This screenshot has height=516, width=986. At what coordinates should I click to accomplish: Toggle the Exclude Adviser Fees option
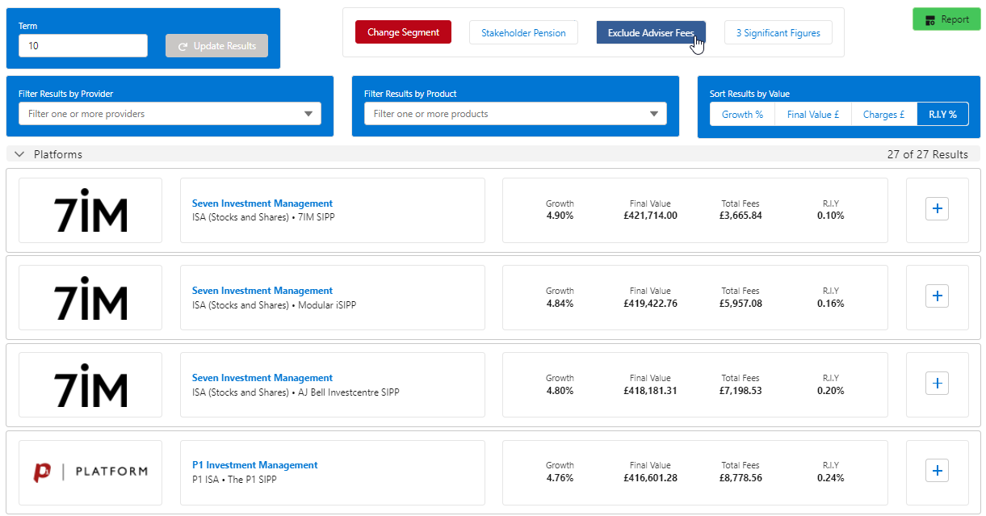[x=651, y=33]
